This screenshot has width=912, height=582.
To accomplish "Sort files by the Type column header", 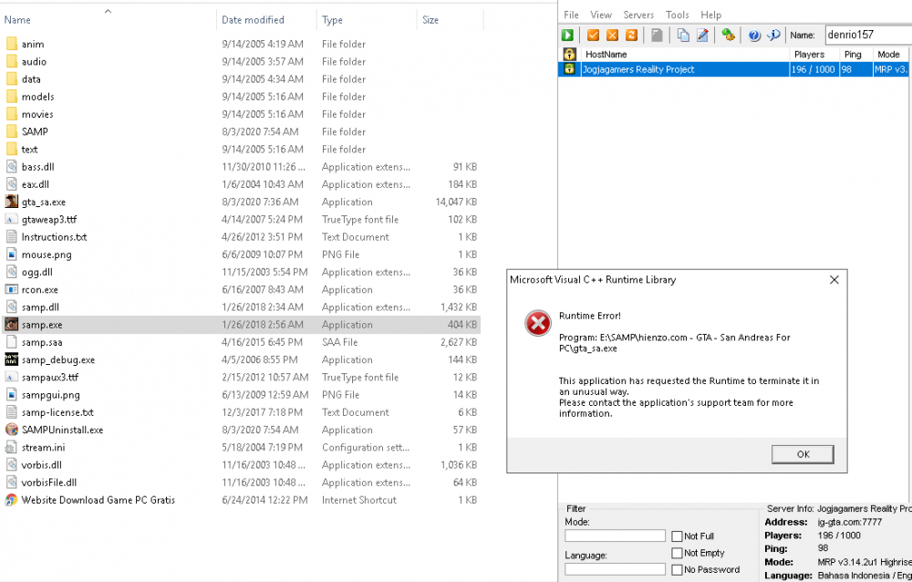I will coord(367,20).
